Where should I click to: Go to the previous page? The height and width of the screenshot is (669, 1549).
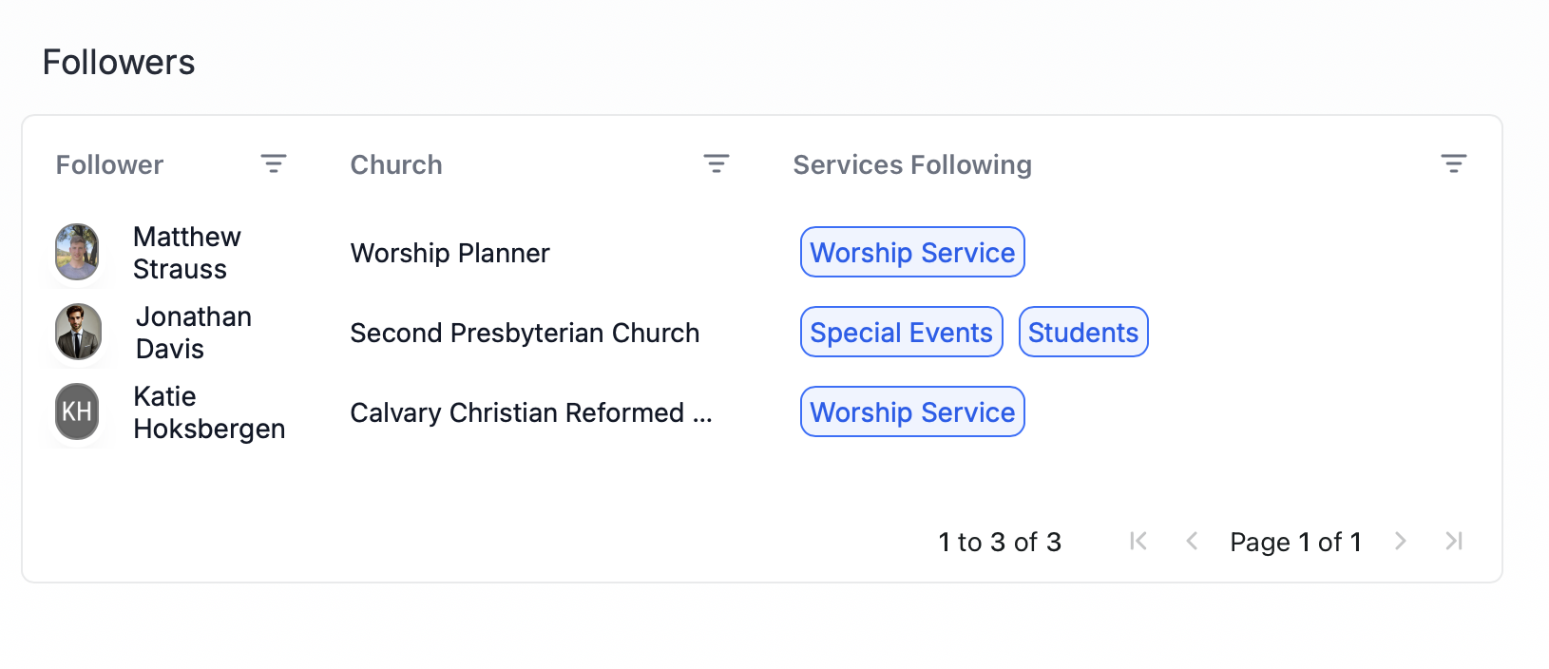coord(1192,542)
